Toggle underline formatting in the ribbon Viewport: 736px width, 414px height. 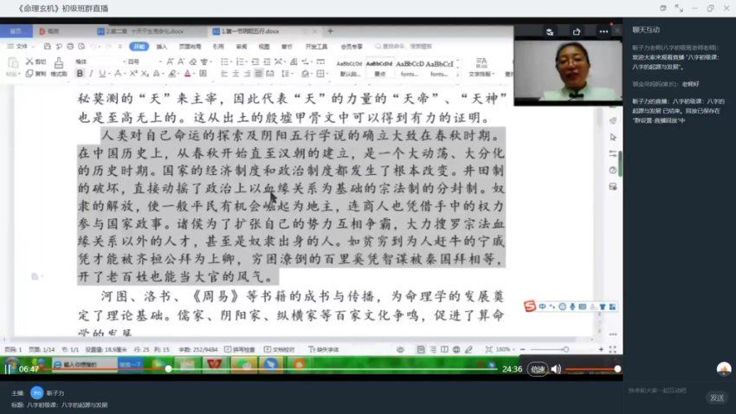[102, 74]
